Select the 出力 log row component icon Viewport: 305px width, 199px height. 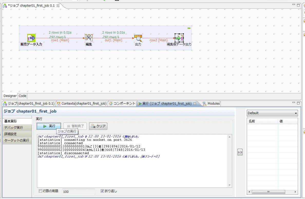(x=138, y=38)
